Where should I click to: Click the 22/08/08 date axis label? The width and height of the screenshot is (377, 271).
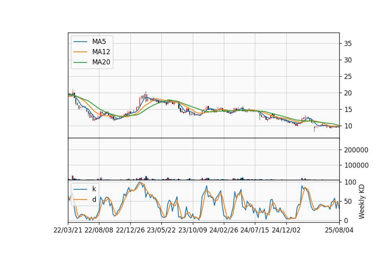point(99,230)
